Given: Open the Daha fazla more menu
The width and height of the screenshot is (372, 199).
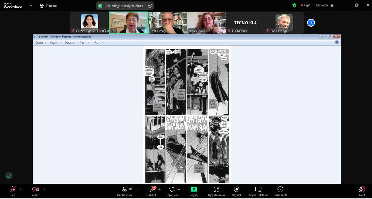Looking at the screenshot, I should click(x=280, y=191).
